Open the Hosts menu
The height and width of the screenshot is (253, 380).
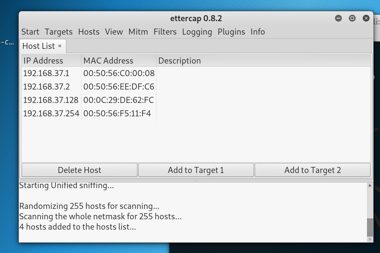point(89,32)
